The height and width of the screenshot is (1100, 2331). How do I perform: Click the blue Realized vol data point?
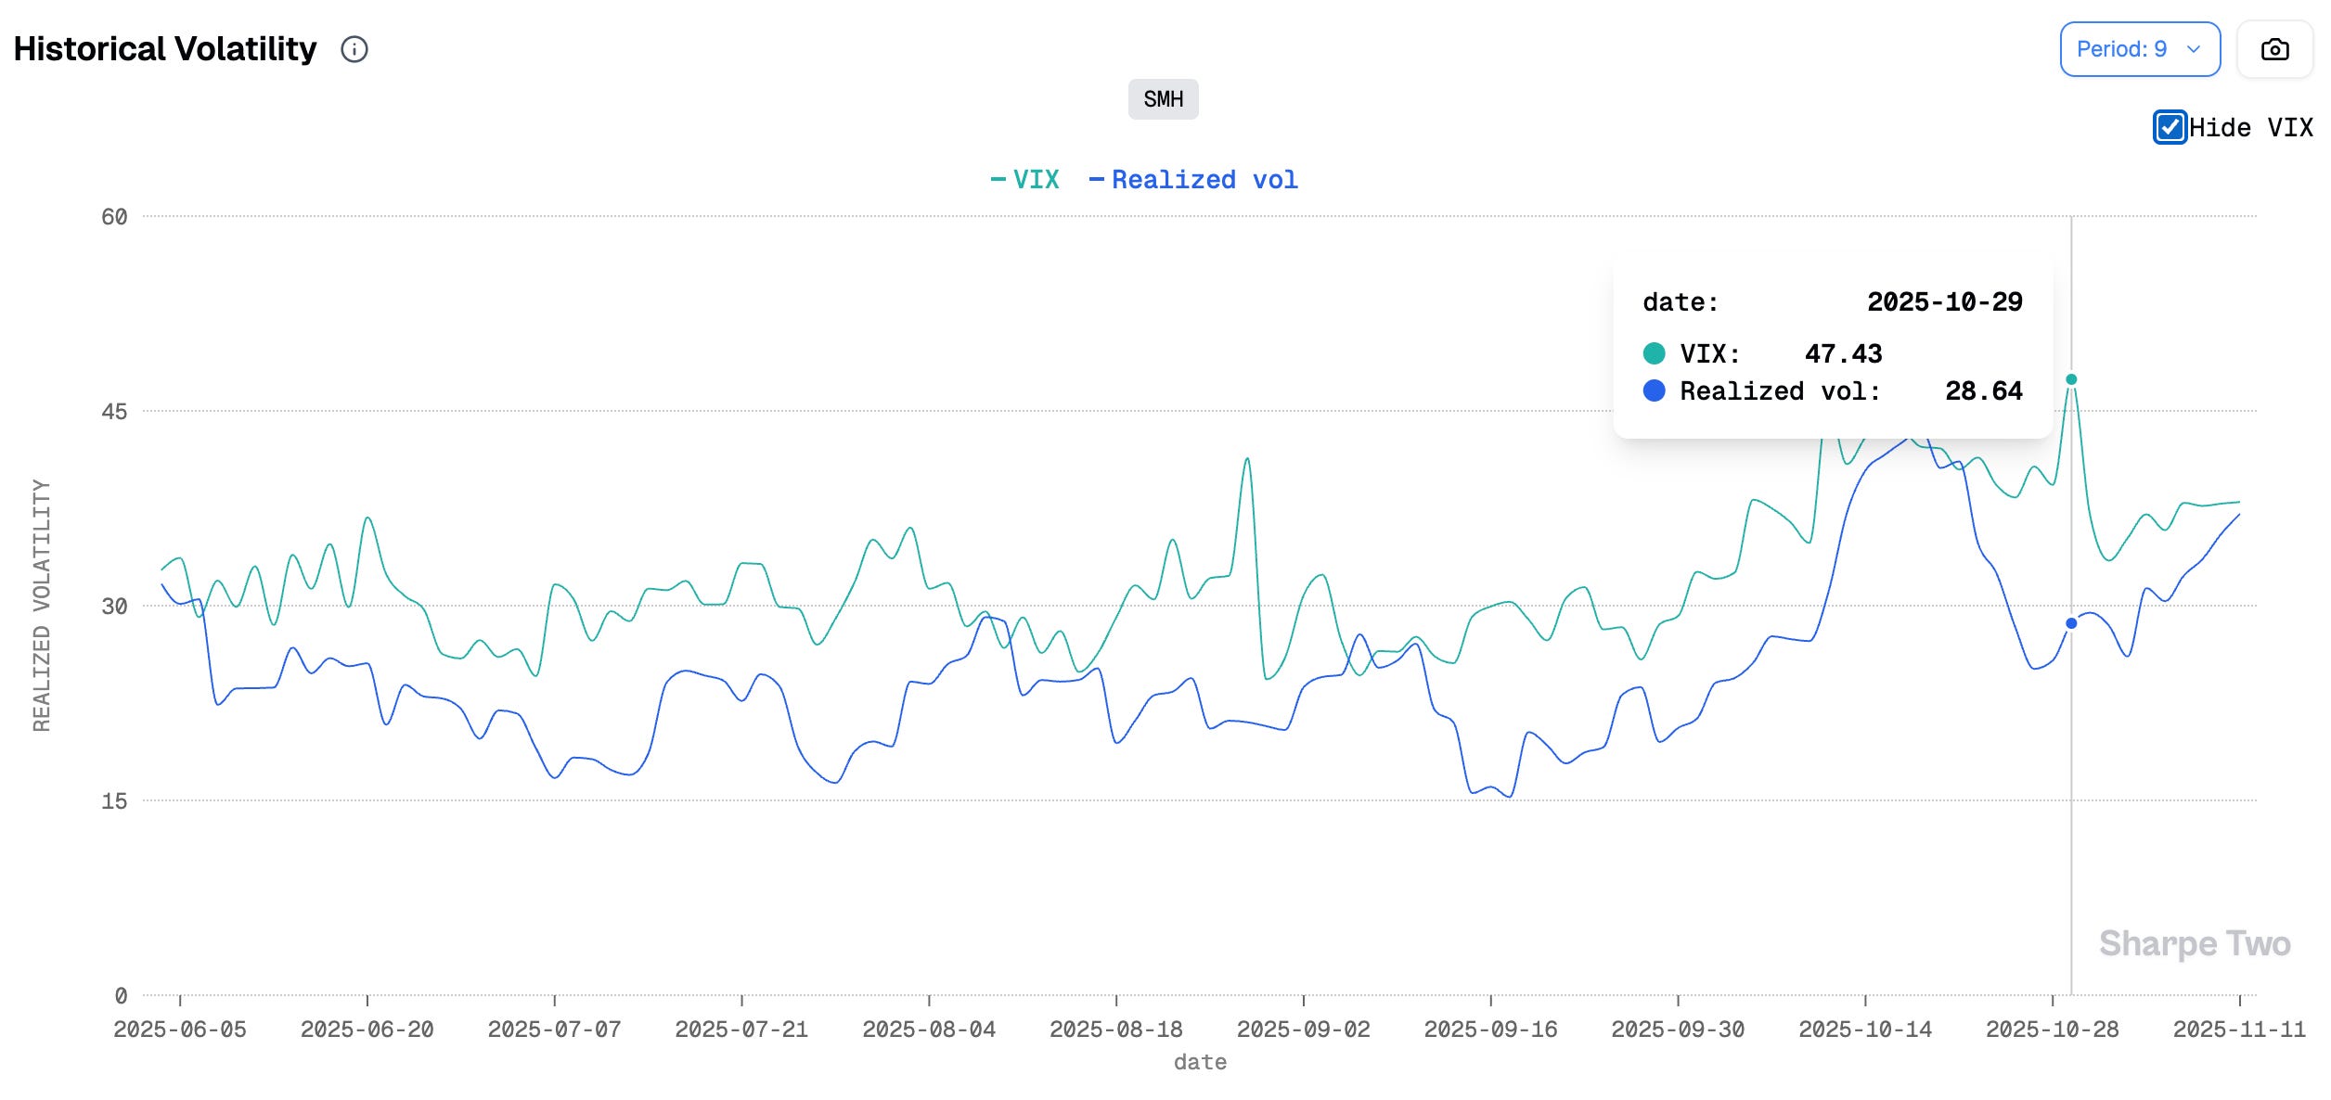pos(2071,623)
